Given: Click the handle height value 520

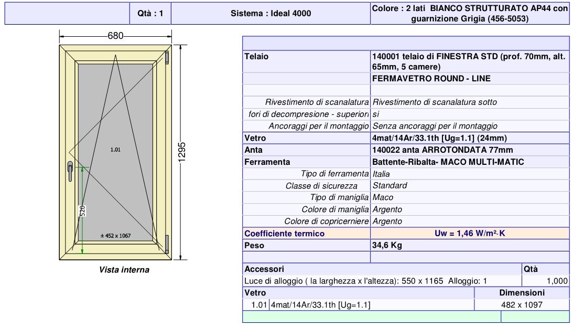Looking at the screenshot, I should point(83,211).
